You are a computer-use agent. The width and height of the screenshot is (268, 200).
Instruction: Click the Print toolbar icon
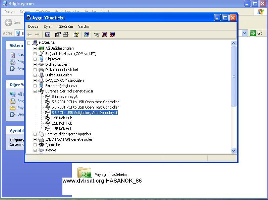coord(66,35)
